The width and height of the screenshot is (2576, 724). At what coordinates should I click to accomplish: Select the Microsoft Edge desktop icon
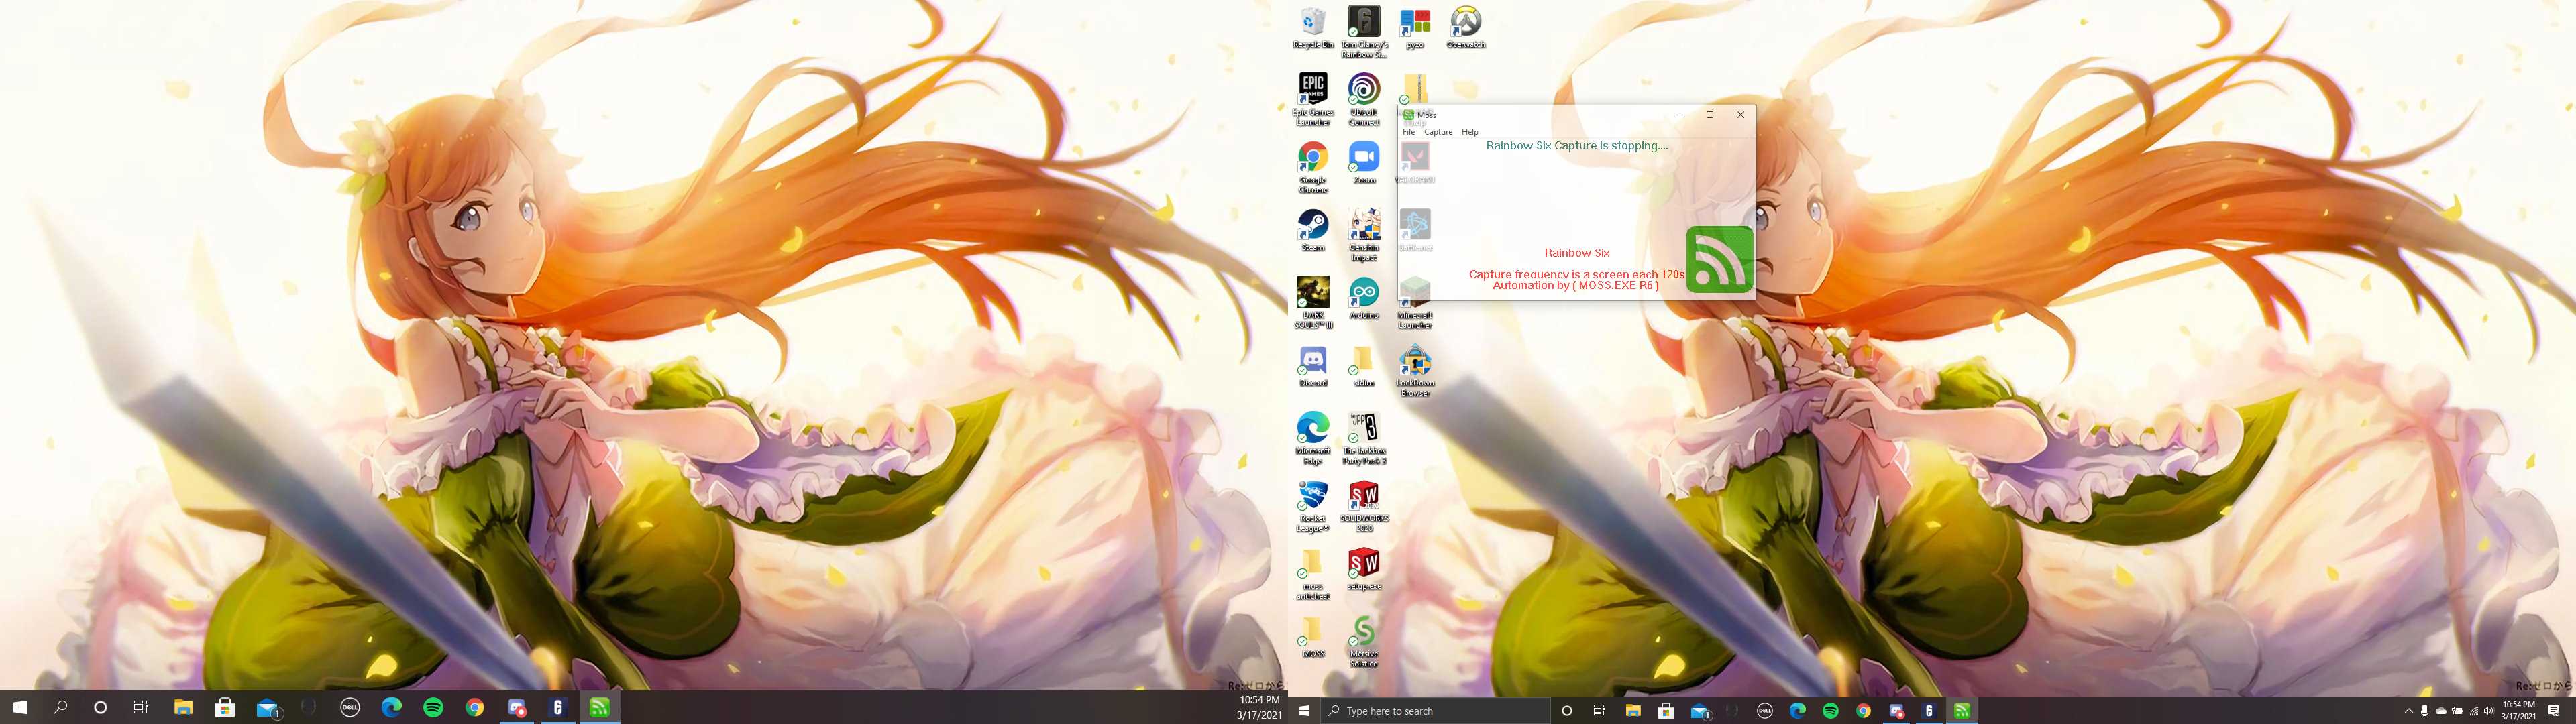[1313, 438]
